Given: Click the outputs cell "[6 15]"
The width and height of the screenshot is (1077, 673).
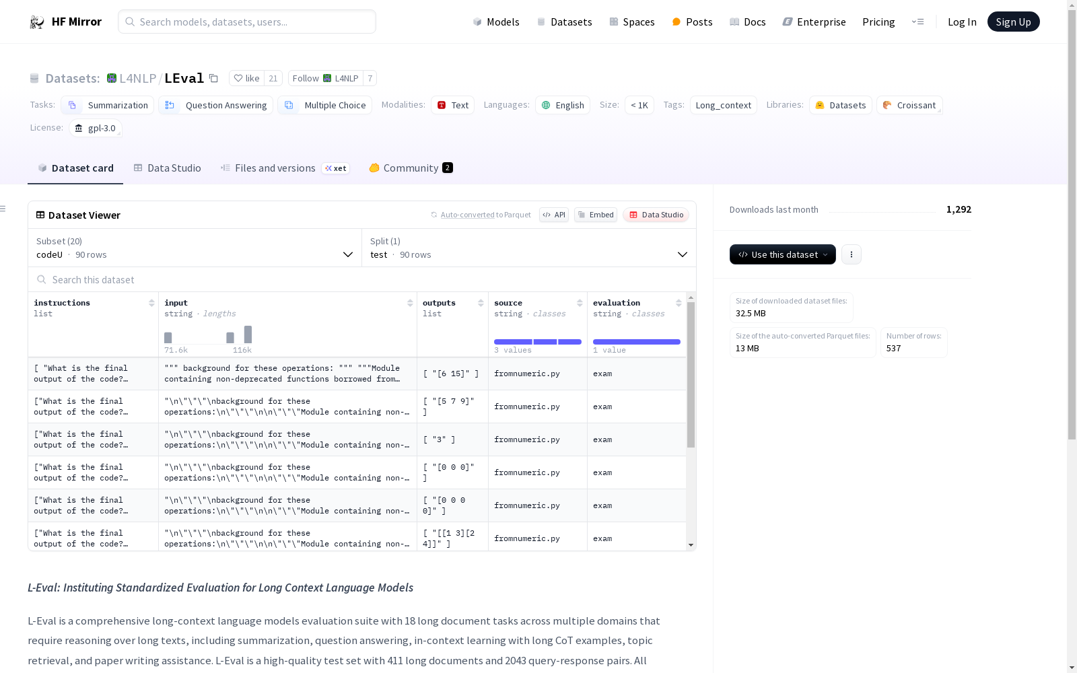Looking at the screenshot, I should coord(452,374).
